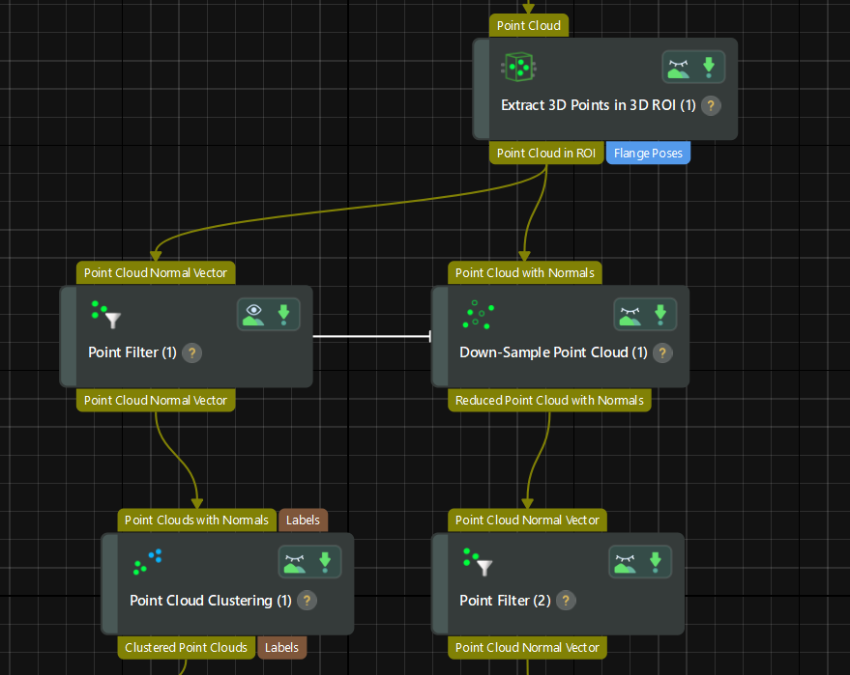Click the Flange Poses output port
850x675 pixels.
tap(648, 153)
